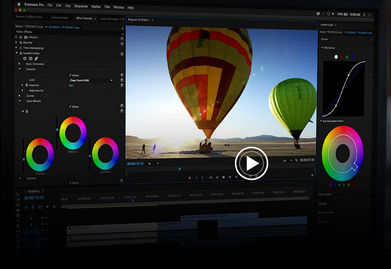Click the Midtones color wheel

pos(73,133)
